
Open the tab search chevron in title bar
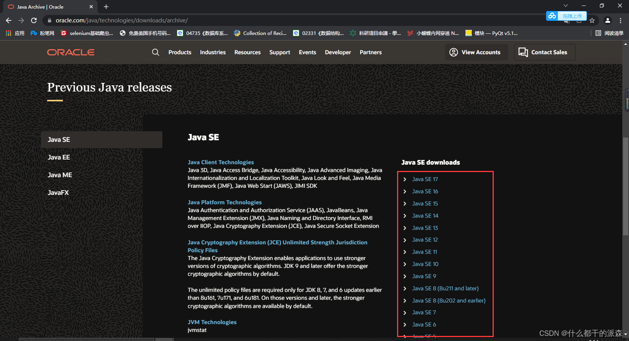[566, 5]
